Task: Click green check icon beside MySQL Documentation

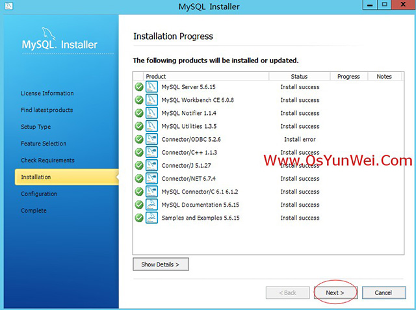Action: tap(139, 205)
